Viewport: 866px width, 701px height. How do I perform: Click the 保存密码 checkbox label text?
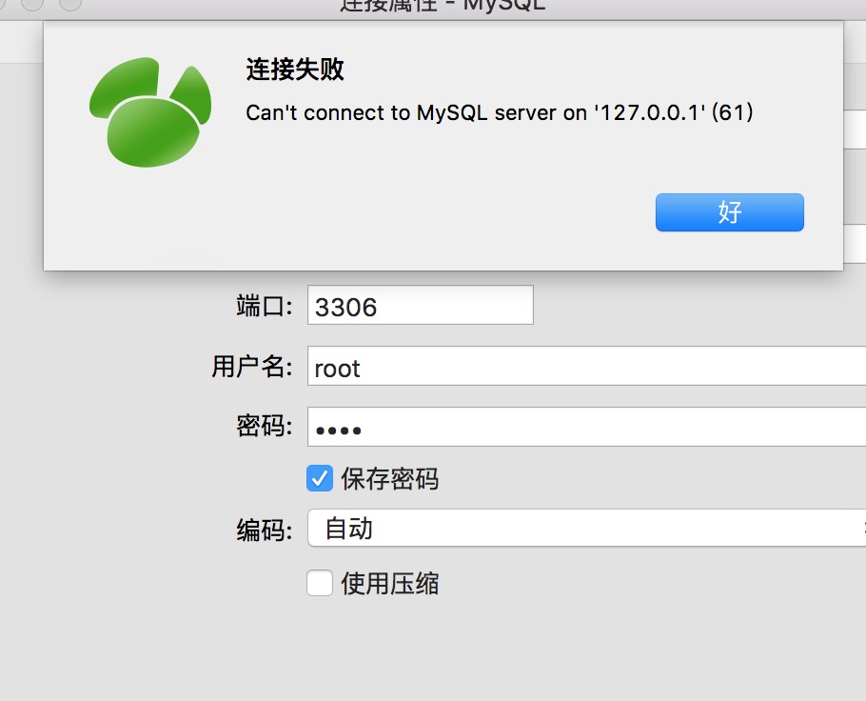pos(390,479)
